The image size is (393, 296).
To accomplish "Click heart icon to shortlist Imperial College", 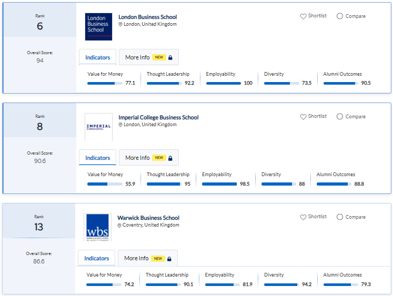I will pos(303,117).
